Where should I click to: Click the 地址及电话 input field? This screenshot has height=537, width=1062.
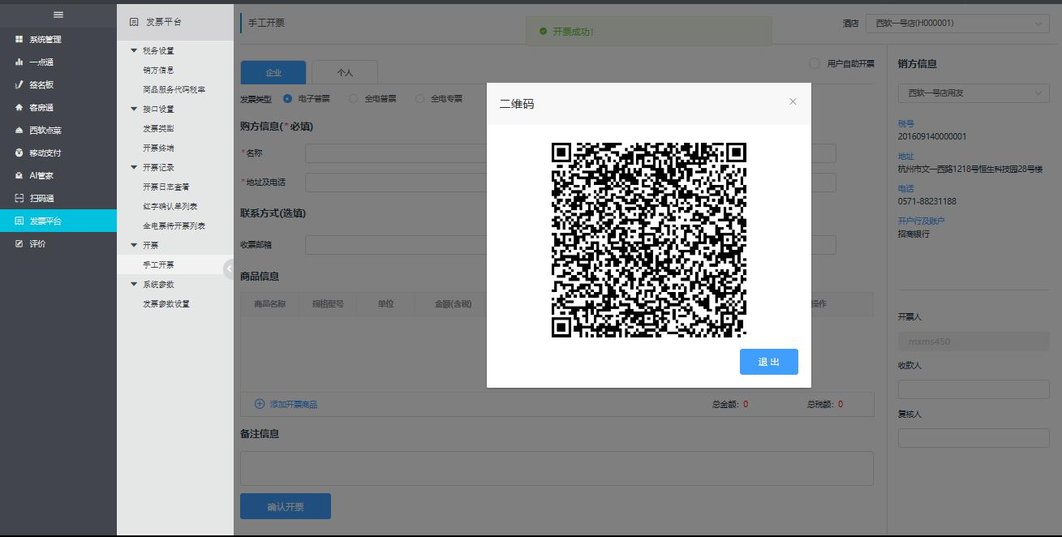pyautogui.click(x=570, y=183)
